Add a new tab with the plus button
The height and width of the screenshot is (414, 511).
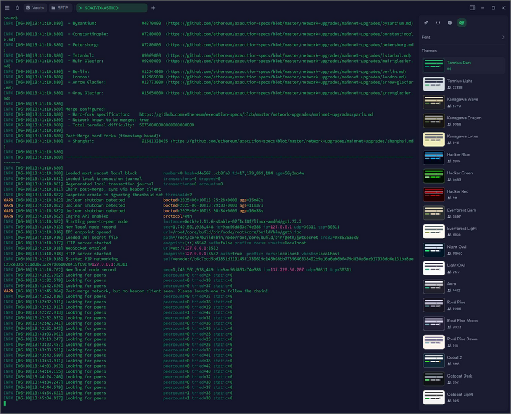click(x=153, y=8)
